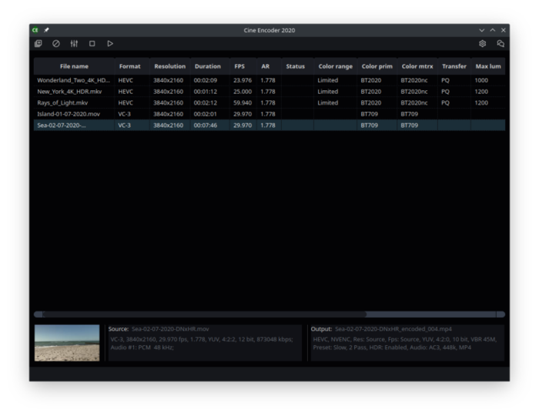
Task: Start encoding with the play icon
Action: pyautogui.click(x=110, y=44)
